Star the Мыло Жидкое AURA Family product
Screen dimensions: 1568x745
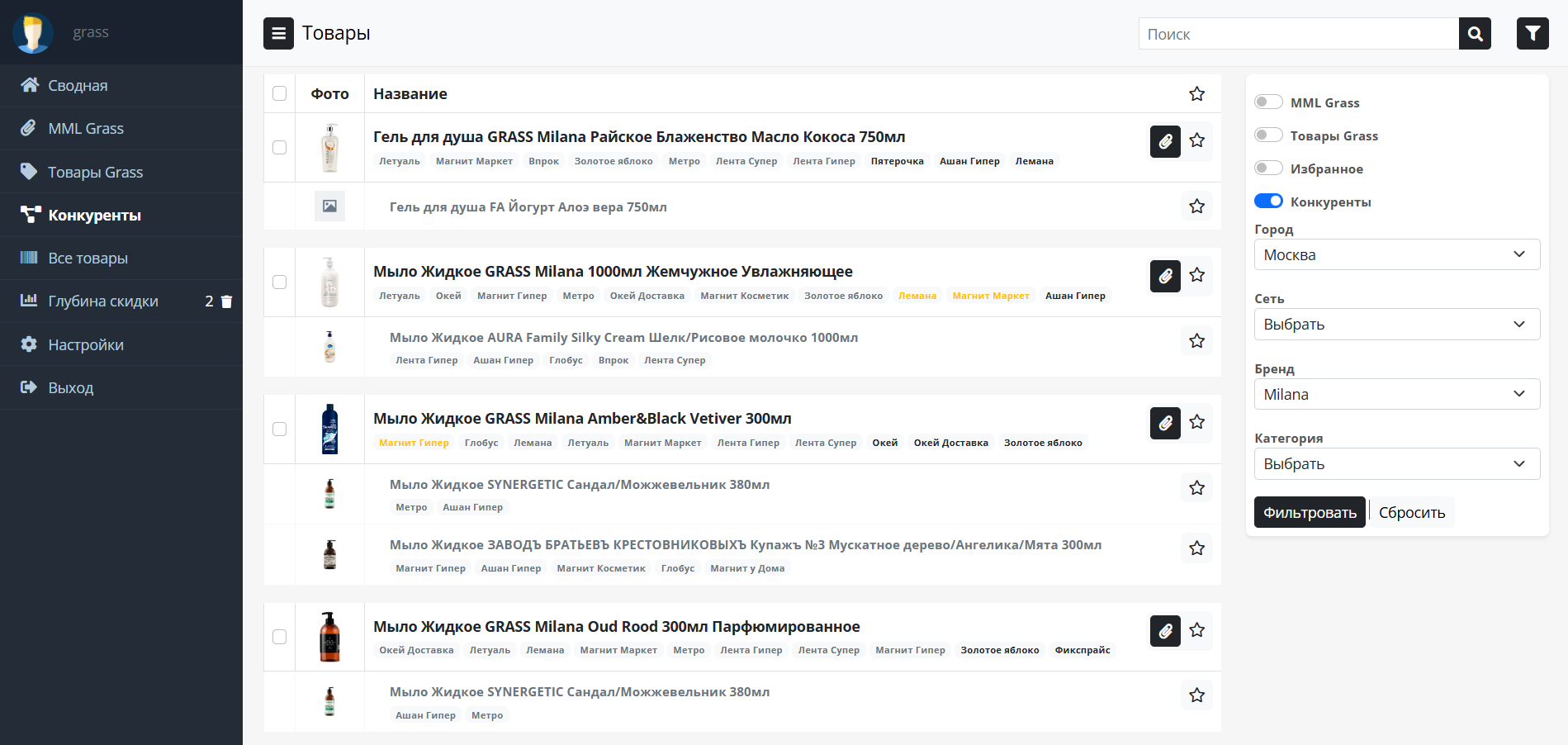coord(1196,340)
